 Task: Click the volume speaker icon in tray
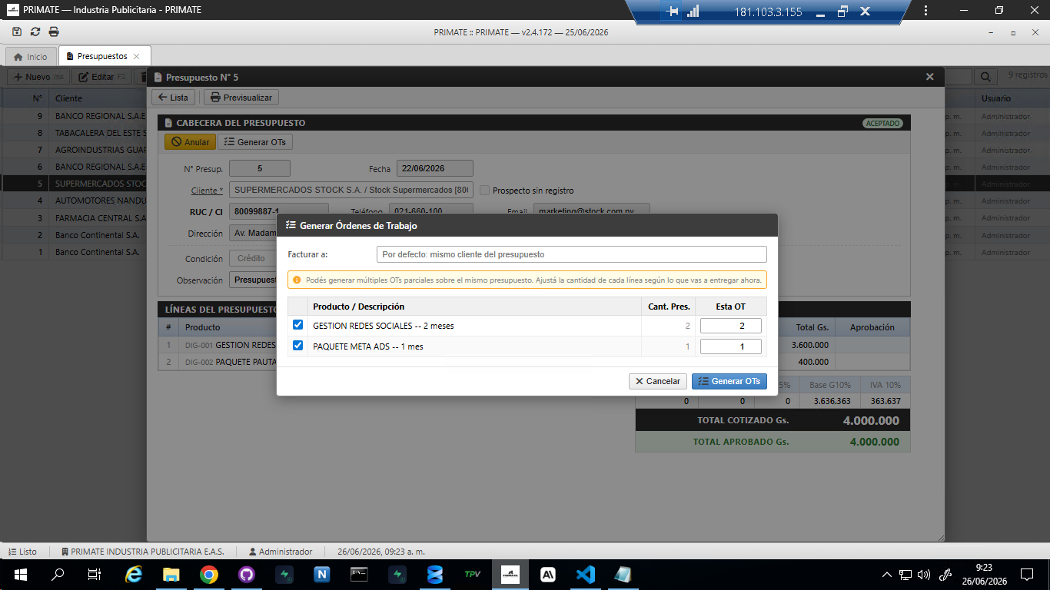click(924, 575)
